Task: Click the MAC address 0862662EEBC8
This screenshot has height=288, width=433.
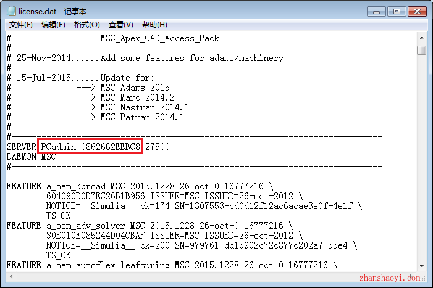Action: coord(111,147)
